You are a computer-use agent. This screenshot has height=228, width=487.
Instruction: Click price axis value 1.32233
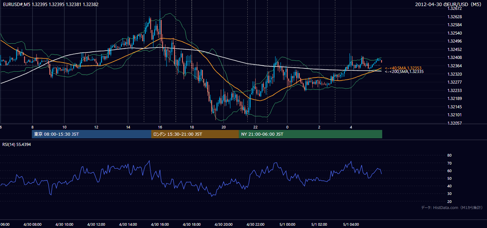(x=454, y=90)
